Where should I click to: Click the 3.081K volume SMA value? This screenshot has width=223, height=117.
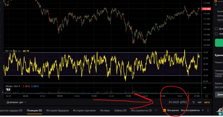[x=35, y=86]
